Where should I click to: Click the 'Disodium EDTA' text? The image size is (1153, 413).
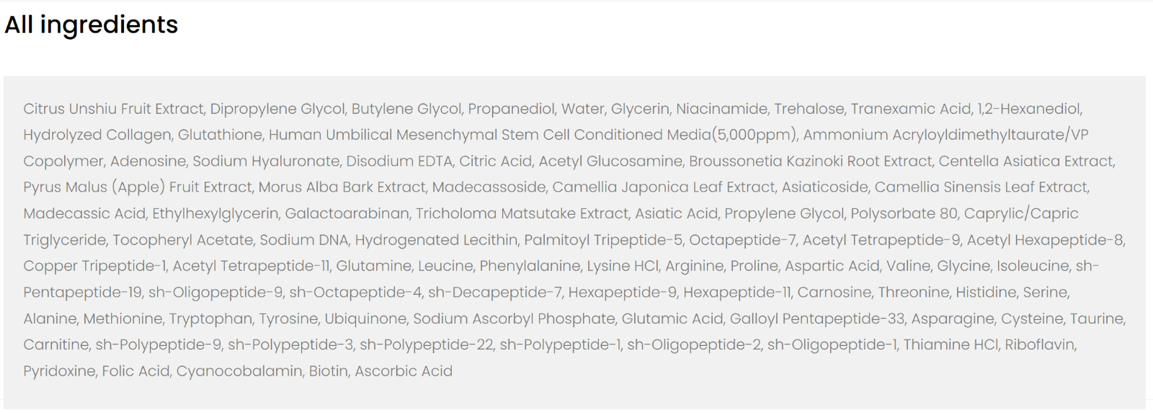coord(399,161)
